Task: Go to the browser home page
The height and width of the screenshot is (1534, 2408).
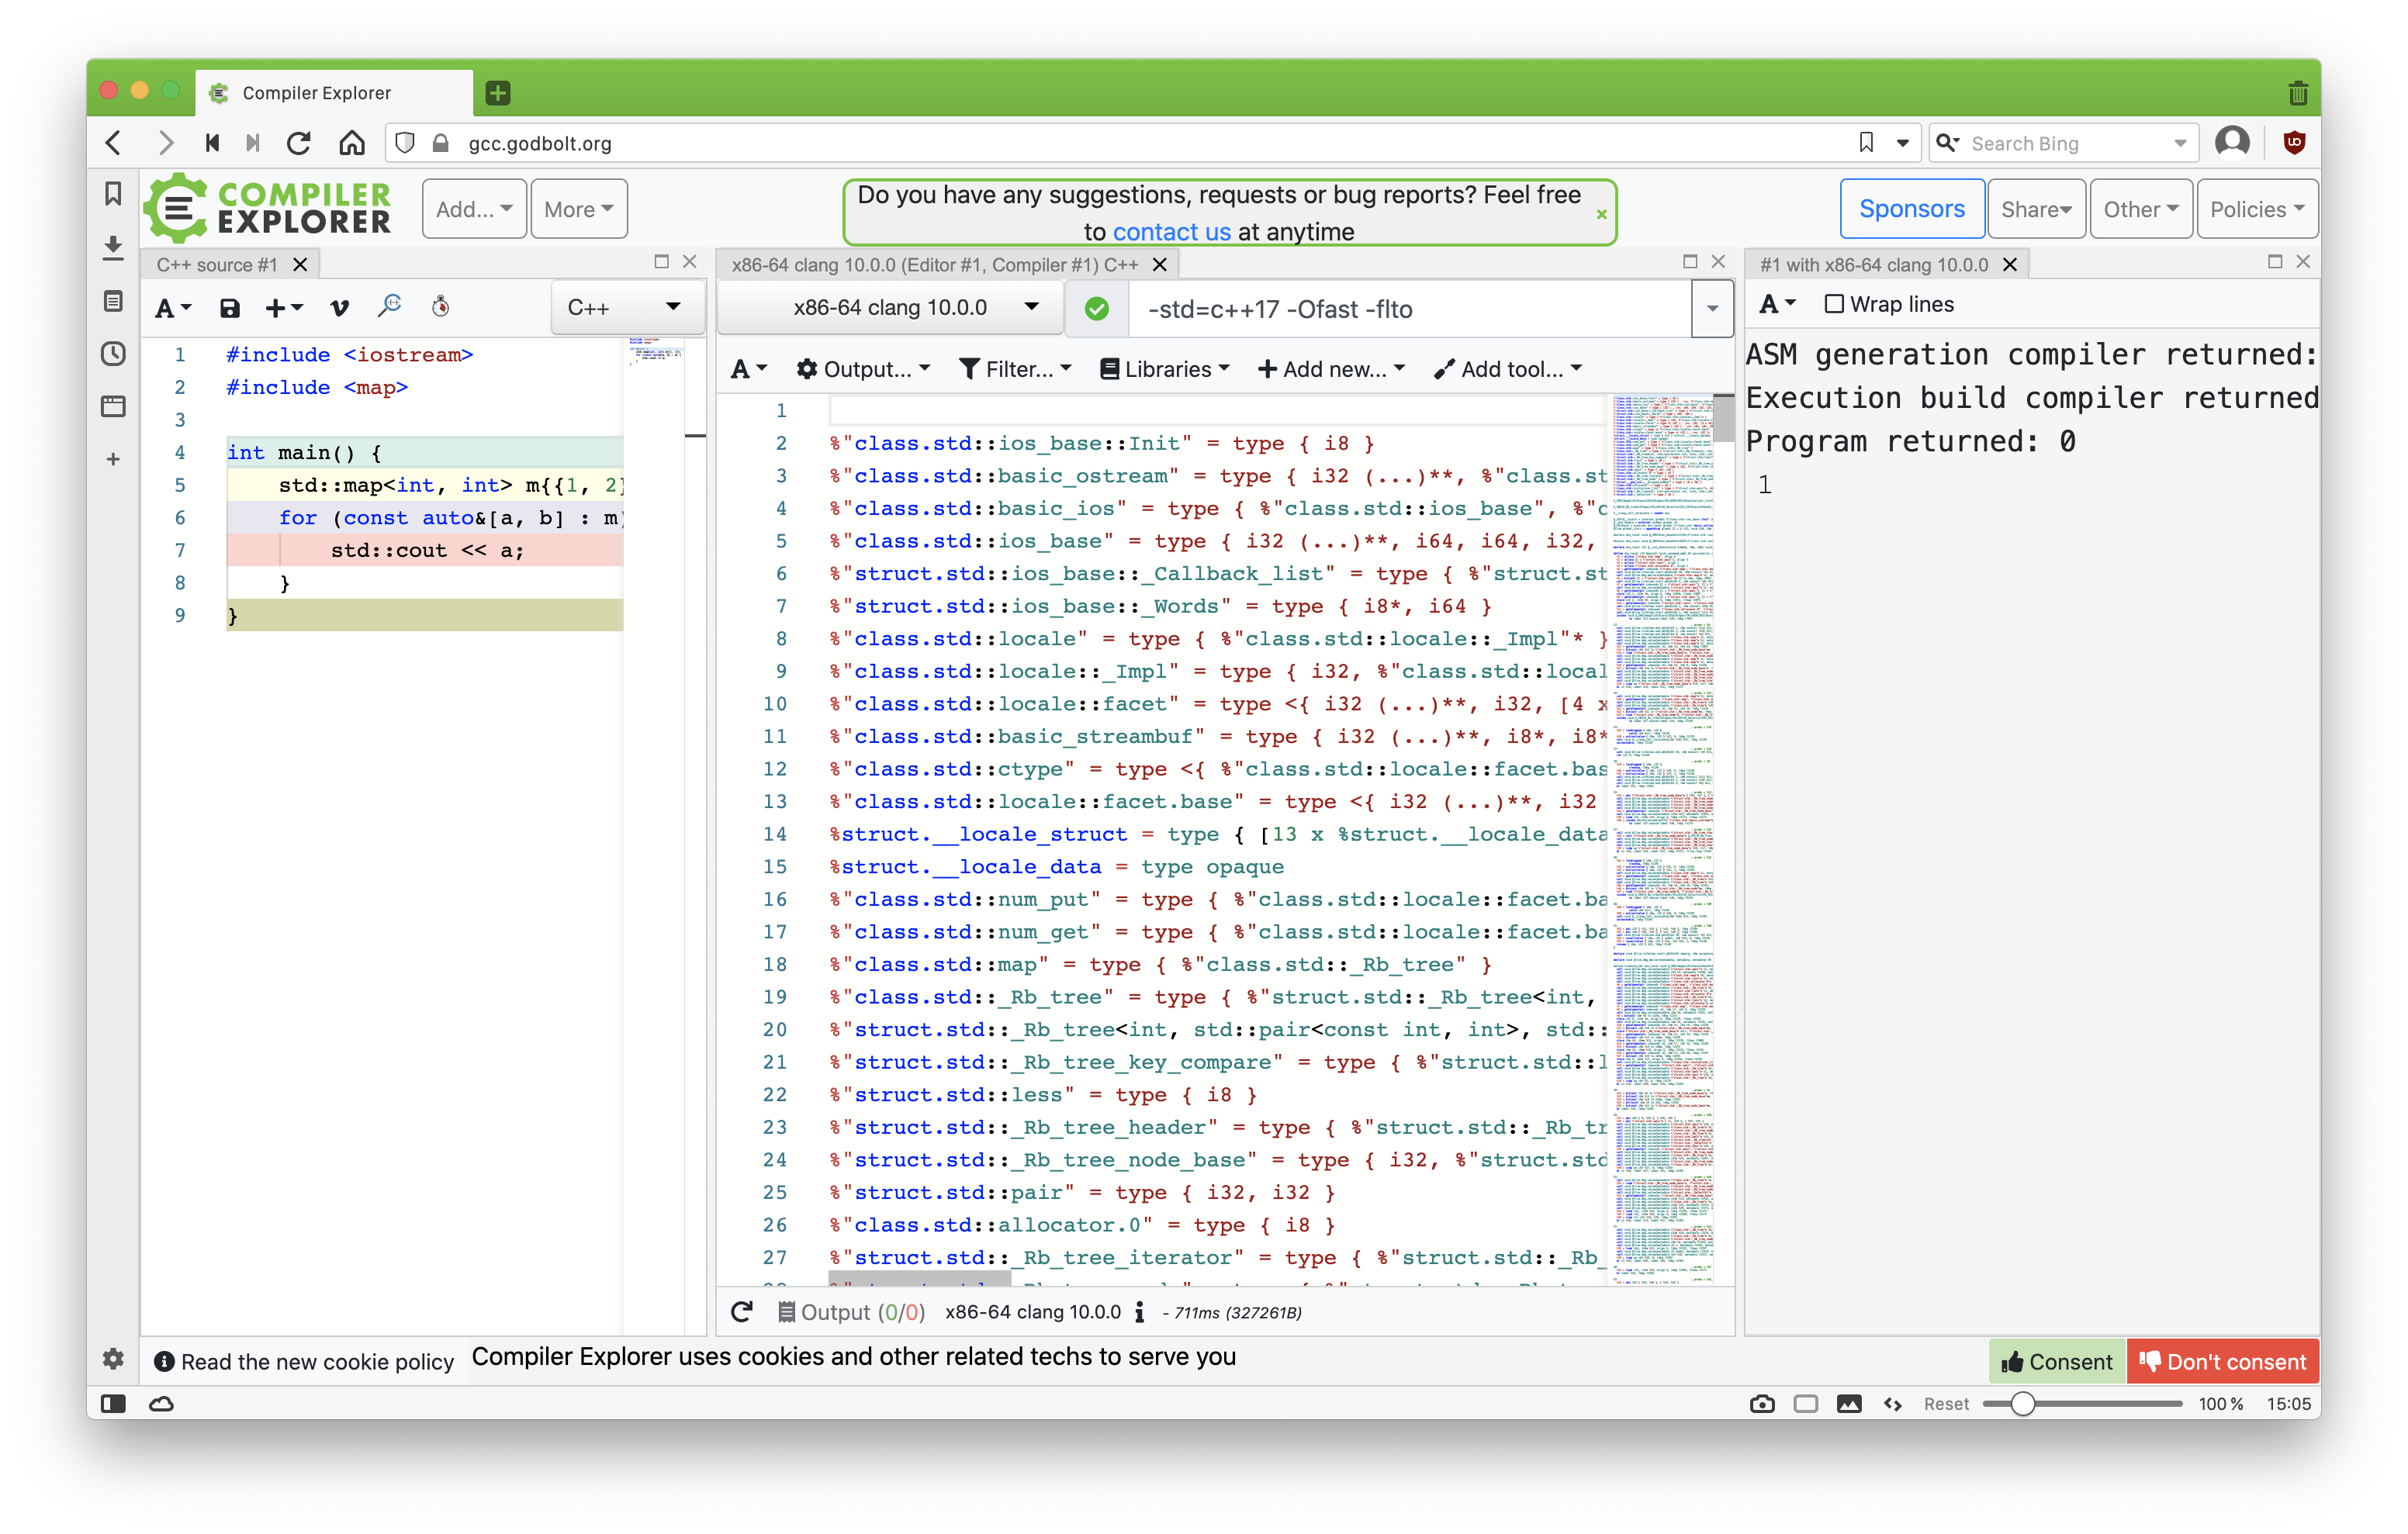Action: click(351, 143)
